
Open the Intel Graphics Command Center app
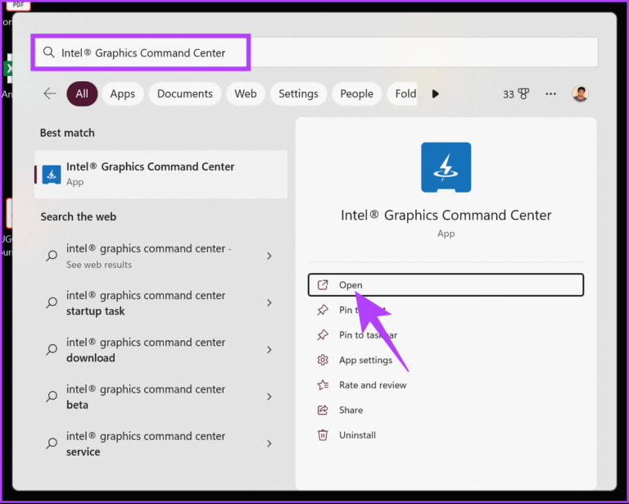pyautogui.click(x=446, y=285)
